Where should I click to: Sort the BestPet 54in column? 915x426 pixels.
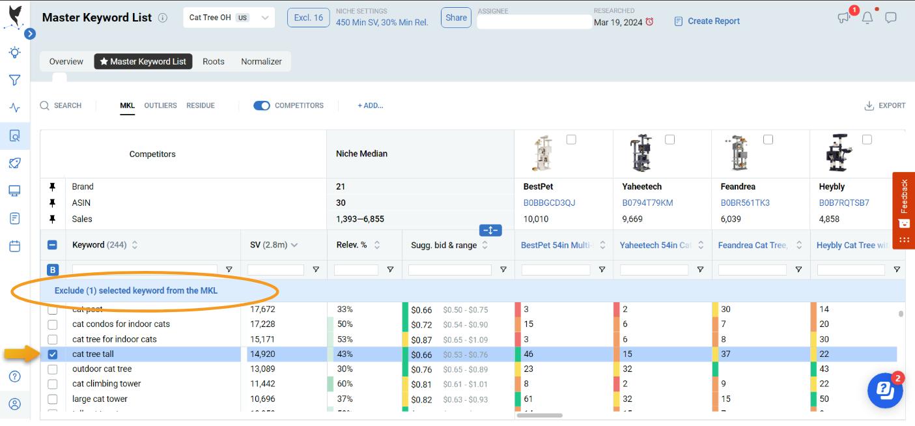pyautogui.click(x=602, y=246)
